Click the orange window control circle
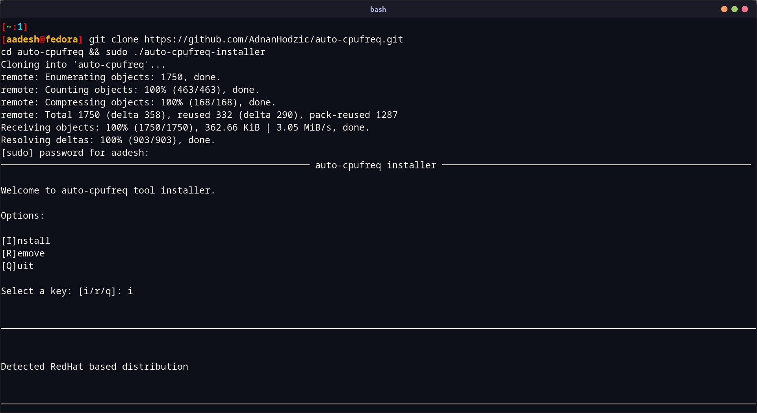Viewport: 757px width, 413px height. pos(724,9)
